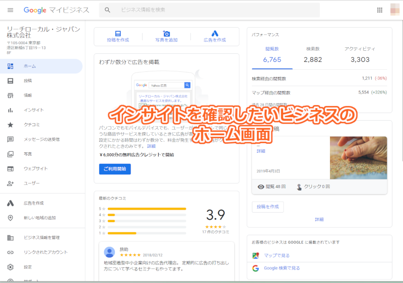Image resolution: width=403 pixels, height=283 pixels.
Task: Click the 3.9 rating score
Action: tap(216, 215)
